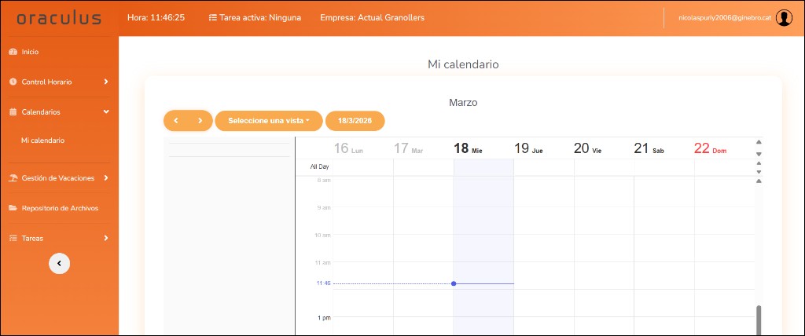Image resolution: width=805 pixels, height=336 pixels.
Task: Select Mi calendario submenu entry
Action: (42, 140)
